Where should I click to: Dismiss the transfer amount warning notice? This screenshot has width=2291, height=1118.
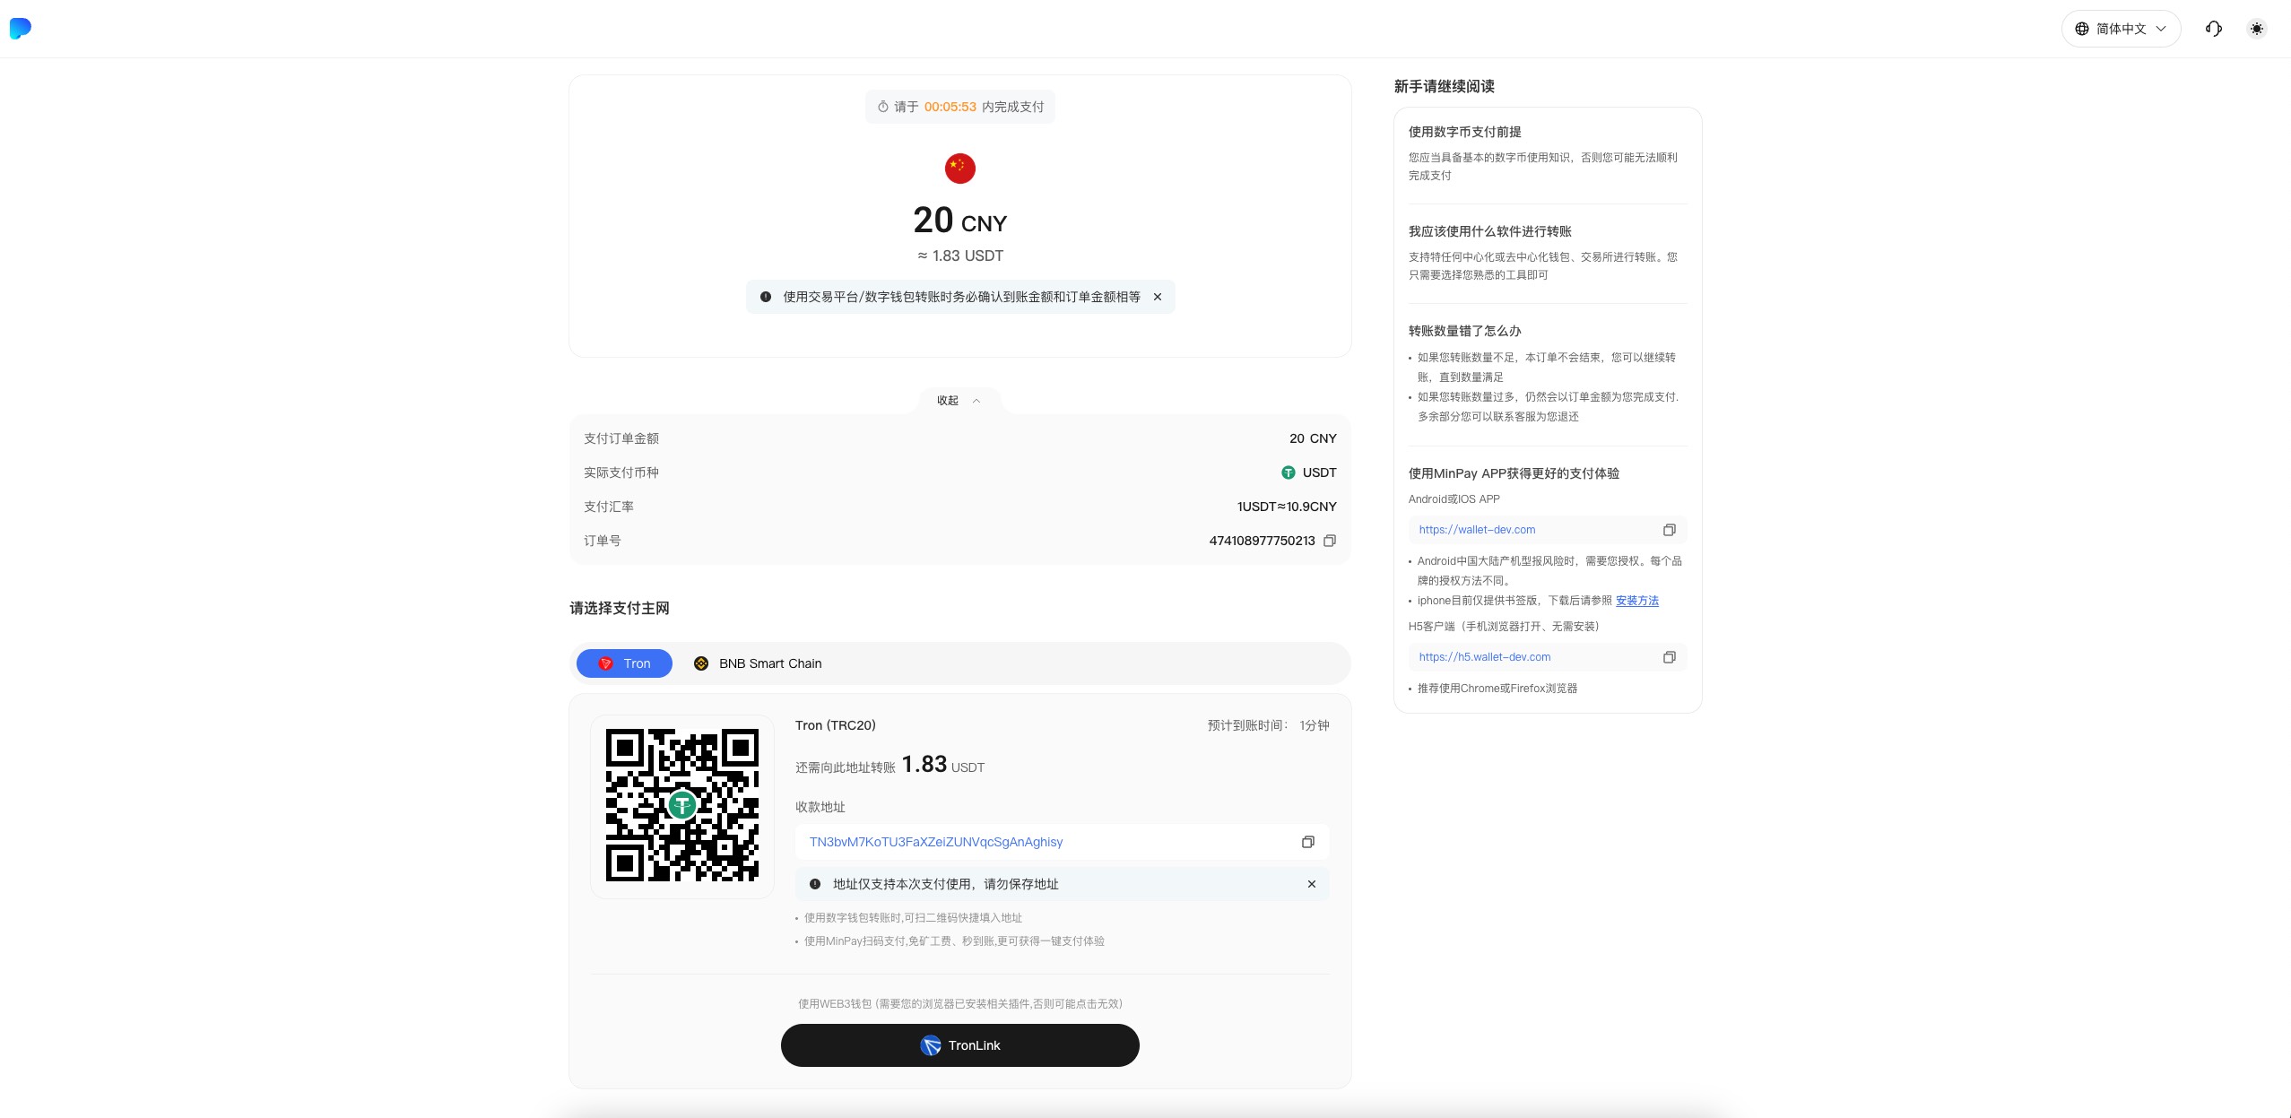pyautogui.click(x=1158, y=297)
